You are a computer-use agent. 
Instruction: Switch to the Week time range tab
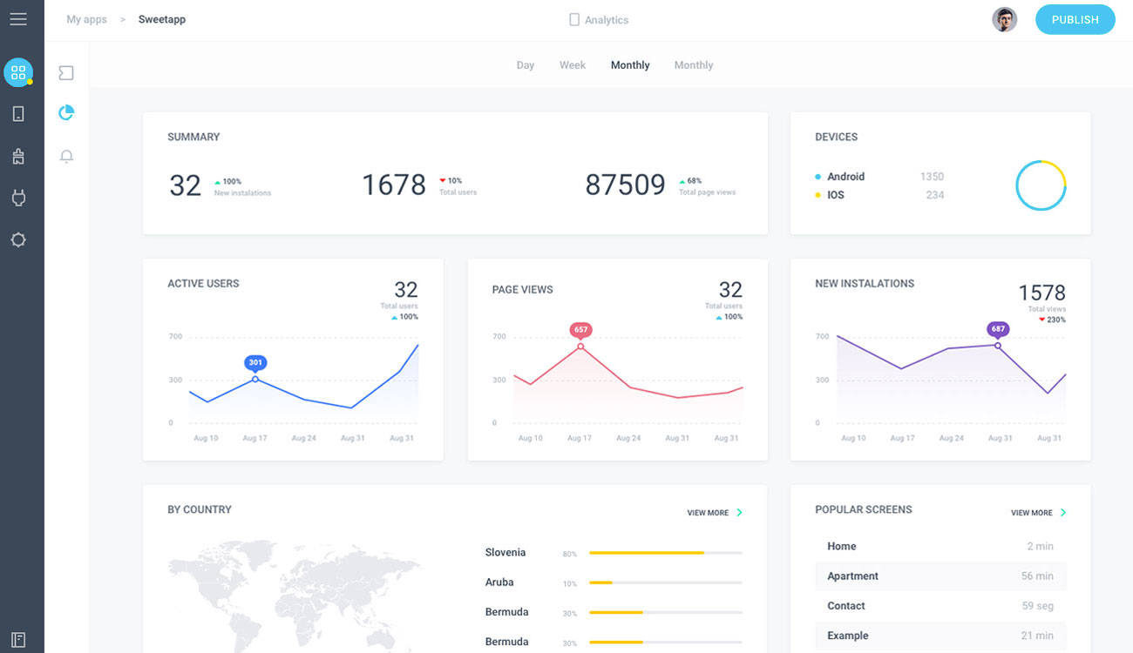(x=573, y=65)
